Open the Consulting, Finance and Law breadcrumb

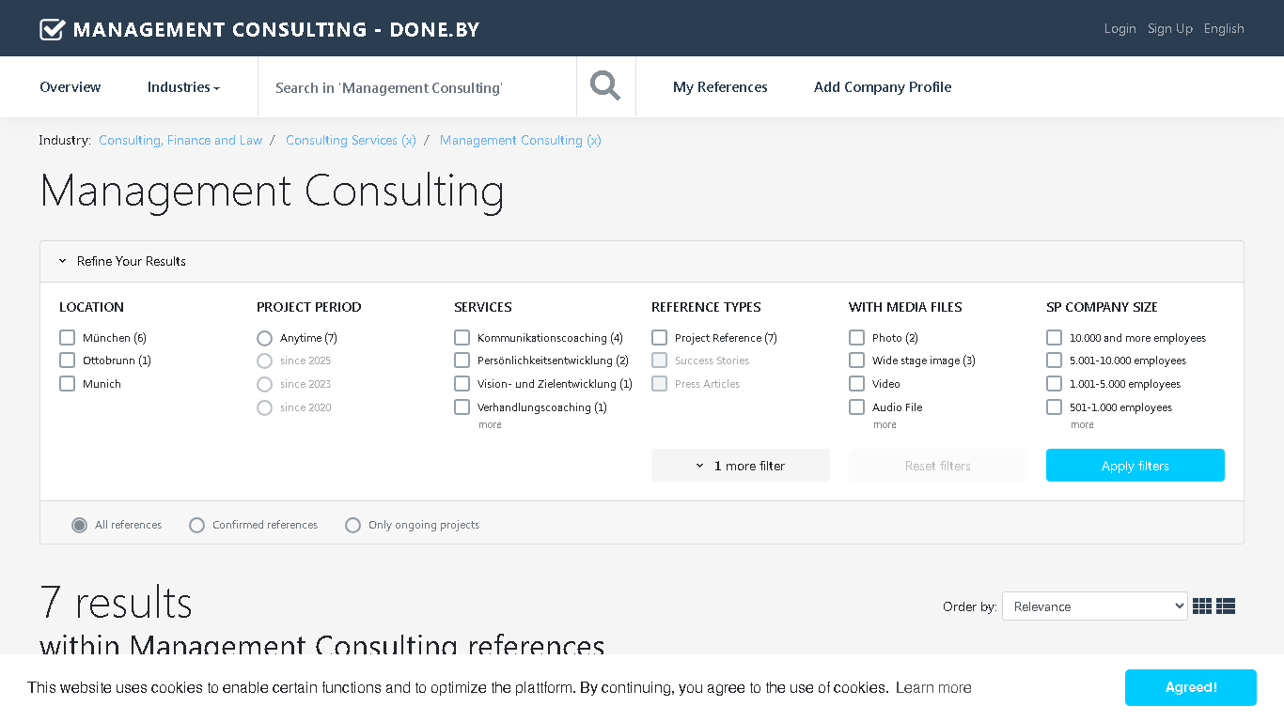[x=180, y=140]
